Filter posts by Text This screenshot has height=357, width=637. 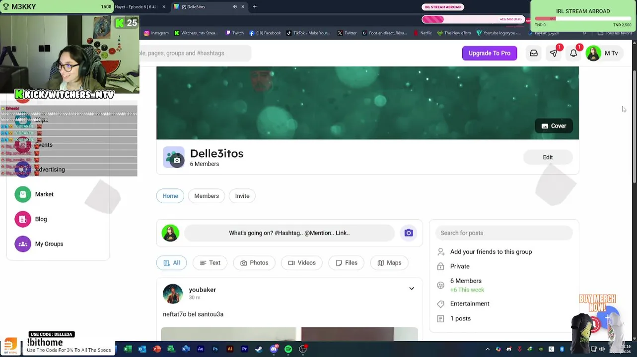coord(210,263)
